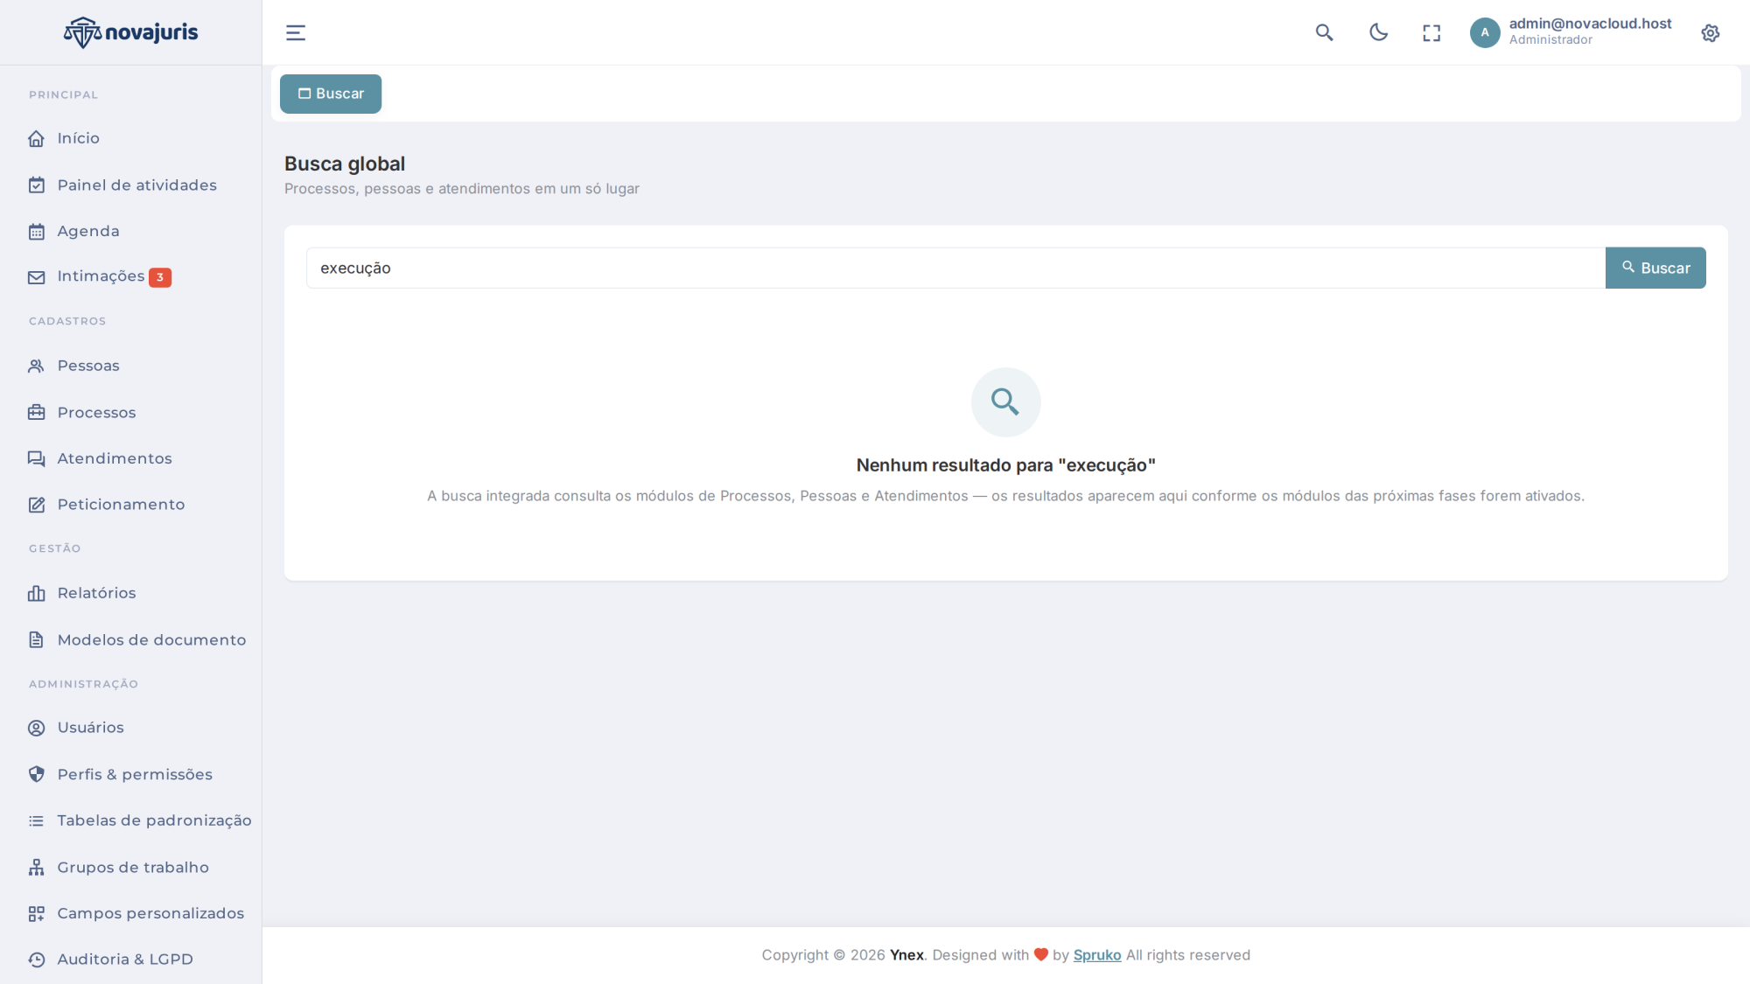Viewport: 1750px width, 984px height.
Task: Open the admin@novacloud.host profile menu
Action: click(x=1590, y=31)
